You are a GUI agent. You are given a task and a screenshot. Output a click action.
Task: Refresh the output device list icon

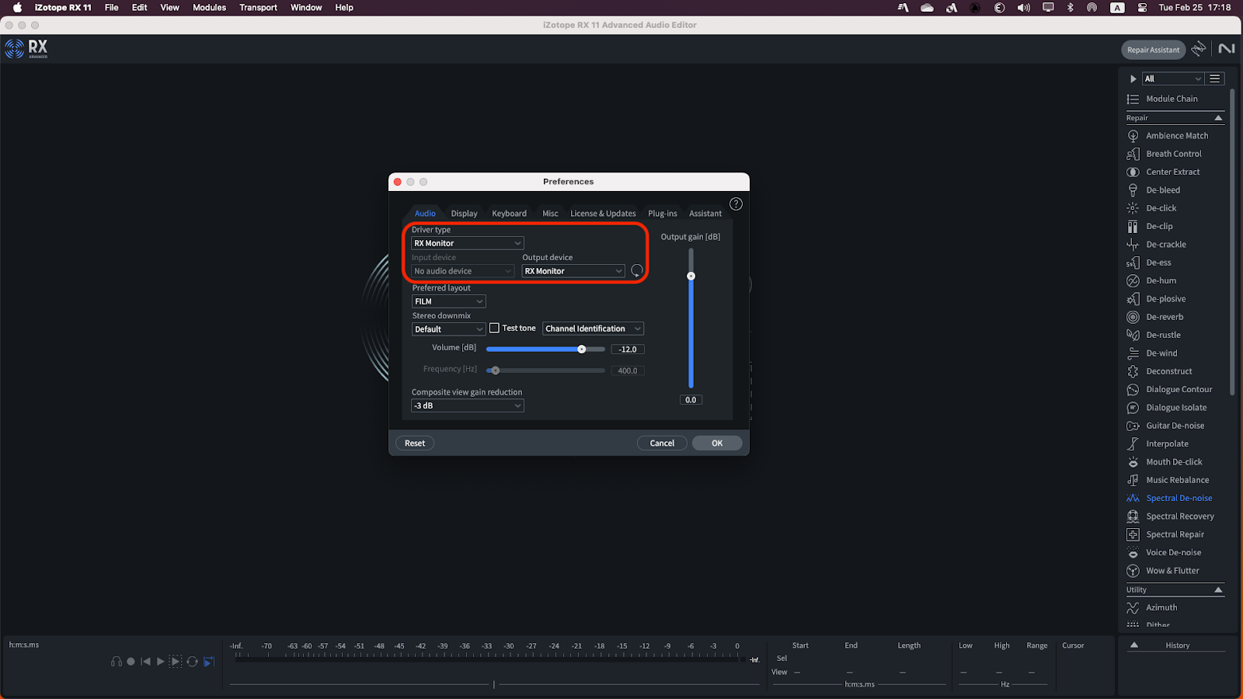point(637,271)
